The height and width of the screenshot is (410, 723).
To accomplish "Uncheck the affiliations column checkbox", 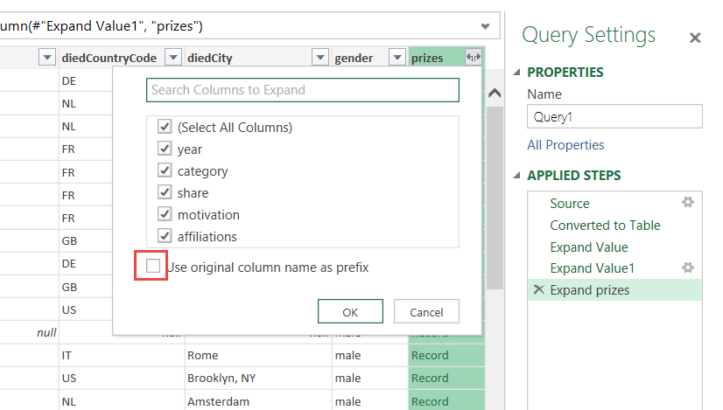I will (164, 236).
